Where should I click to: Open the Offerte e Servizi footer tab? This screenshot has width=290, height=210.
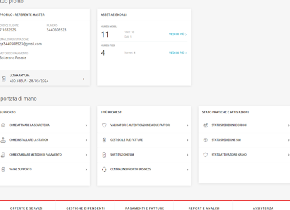tap(26, 208)
